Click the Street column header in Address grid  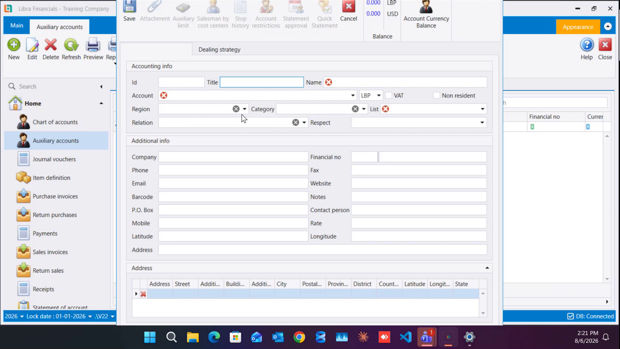[186, 284]
